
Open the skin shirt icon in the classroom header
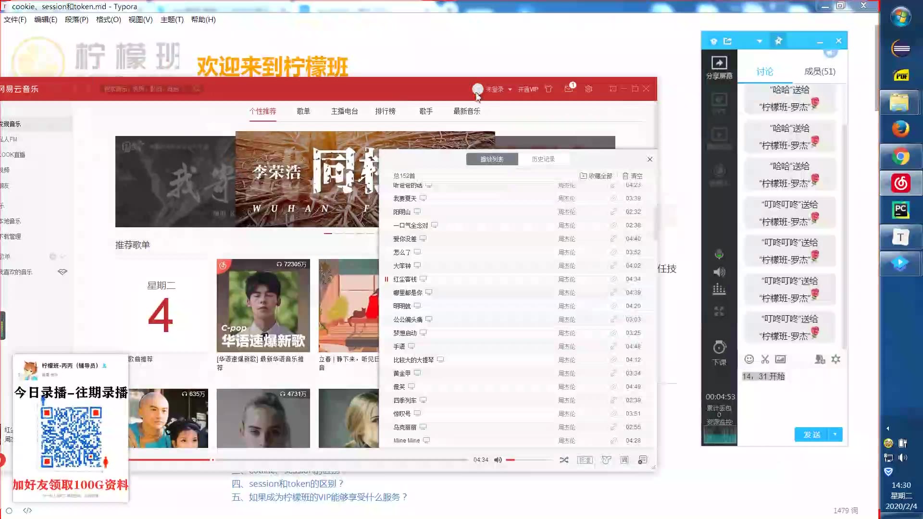click(x=713, y=41)
